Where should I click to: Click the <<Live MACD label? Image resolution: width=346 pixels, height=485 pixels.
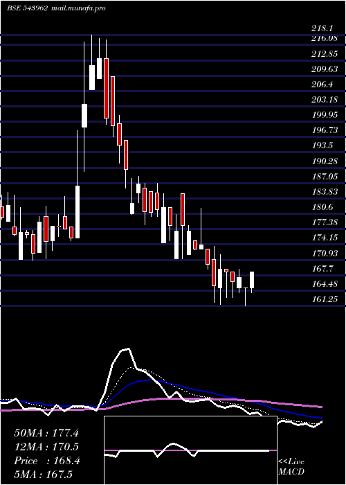click(291, 467)
